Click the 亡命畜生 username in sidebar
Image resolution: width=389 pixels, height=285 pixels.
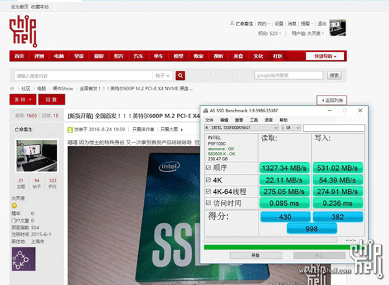click(x=23, y=129)
